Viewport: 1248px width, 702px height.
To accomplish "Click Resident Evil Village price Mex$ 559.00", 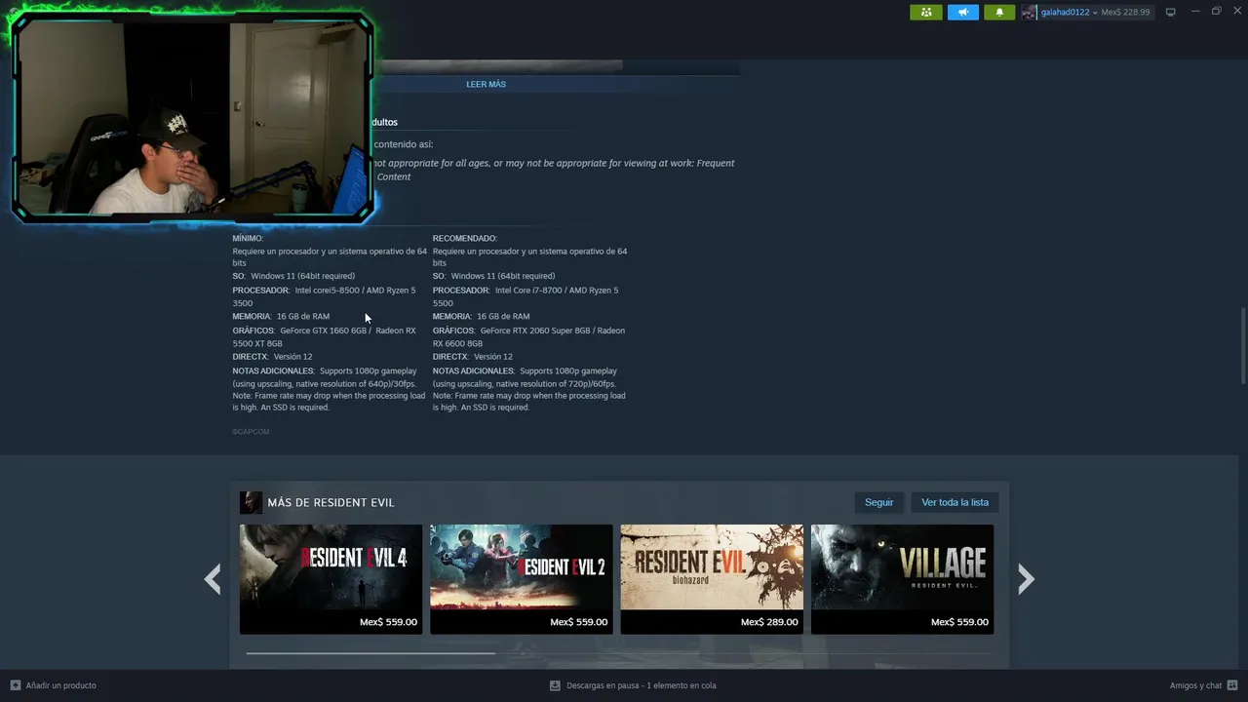I will (959, 622).
